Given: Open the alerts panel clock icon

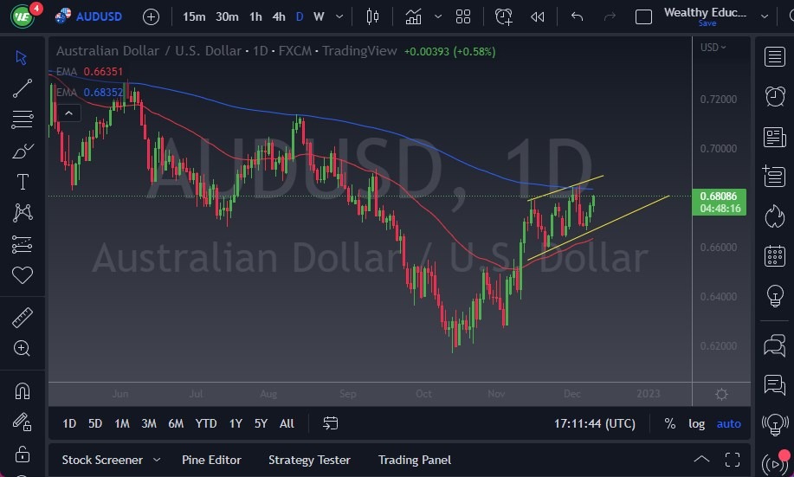Looking at the screenshot, I should pos(774,96).
